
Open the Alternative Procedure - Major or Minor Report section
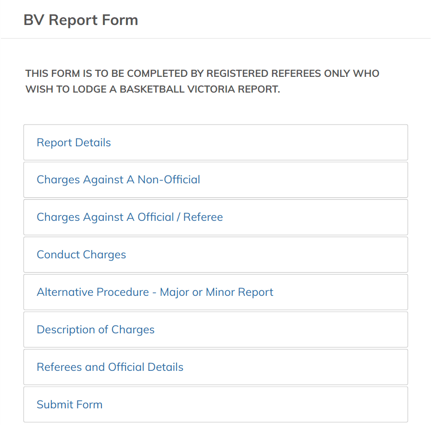coord(155,292)
